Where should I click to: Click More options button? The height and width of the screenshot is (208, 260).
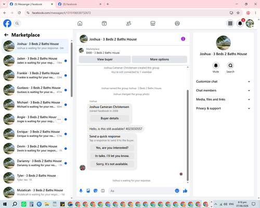160,59
